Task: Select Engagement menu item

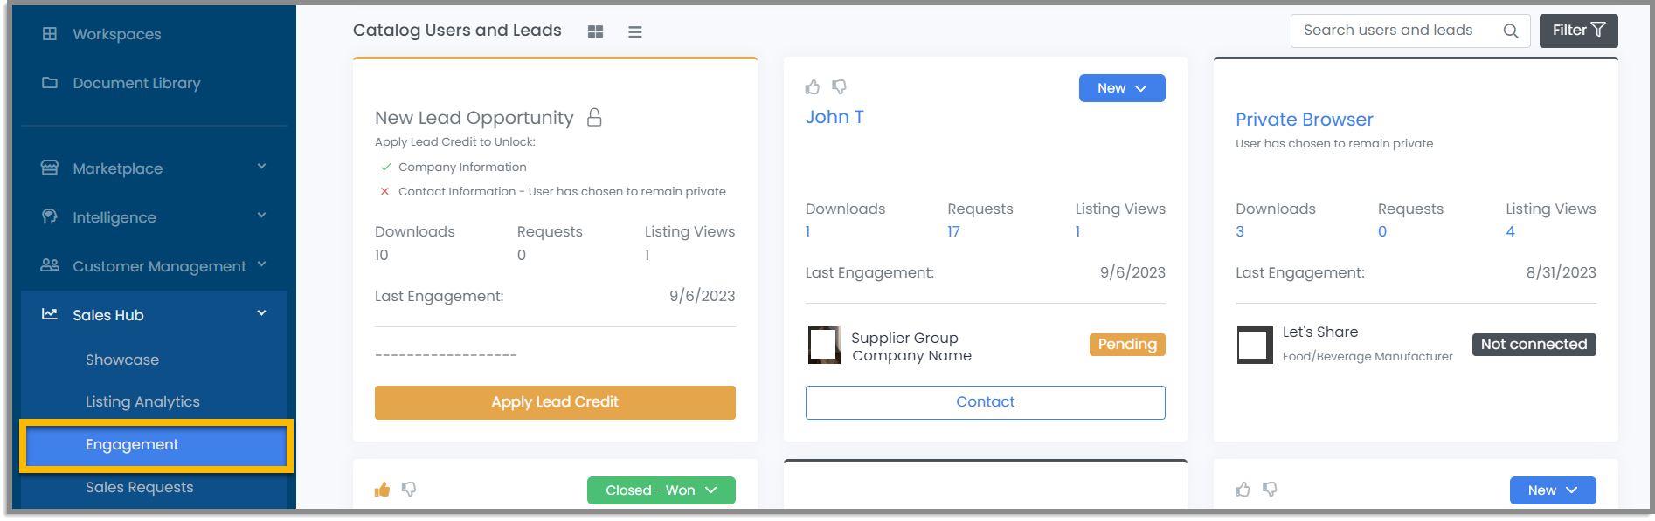Action: (x=156, y=445)
